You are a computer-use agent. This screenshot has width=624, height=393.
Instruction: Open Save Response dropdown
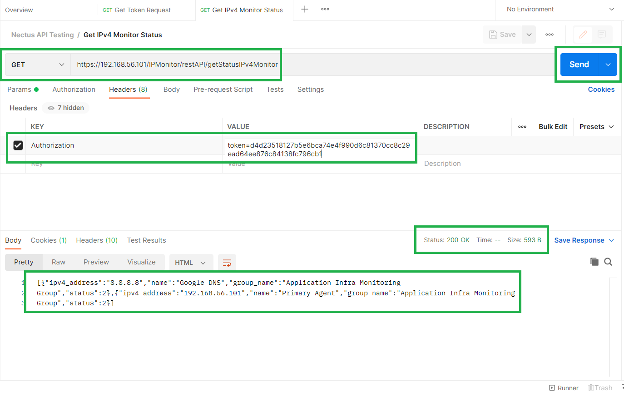(584, 240)
